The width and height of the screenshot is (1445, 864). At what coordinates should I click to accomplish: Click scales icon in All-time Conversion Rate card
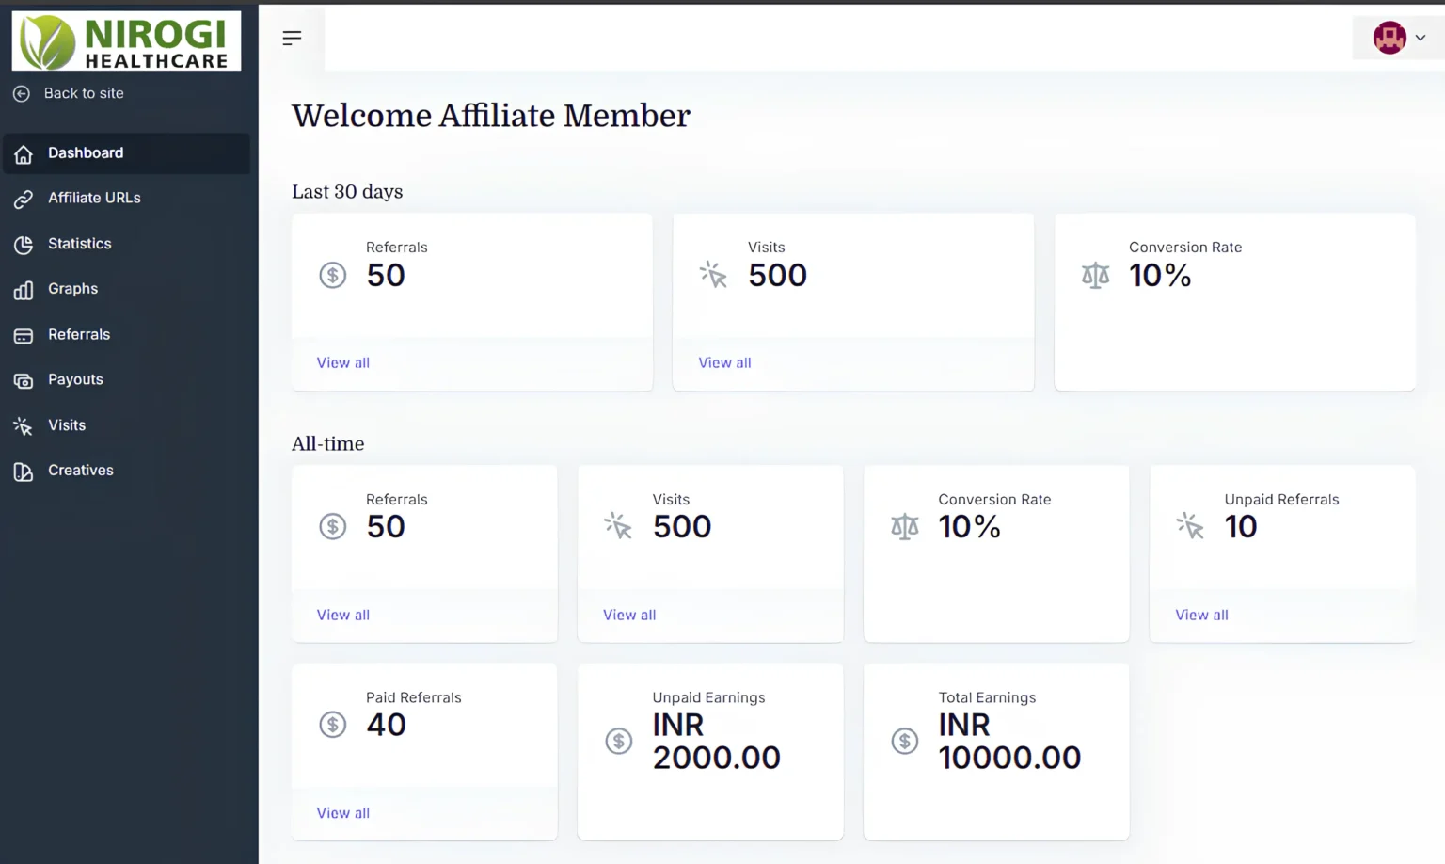point(905,526)
